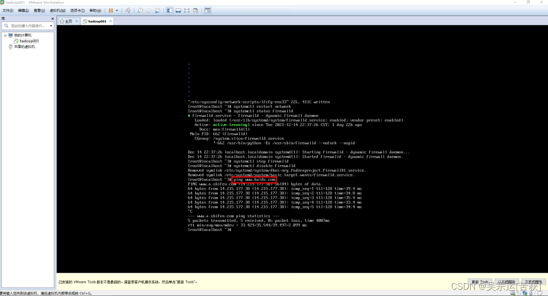Screen dimensions: 548x296
Task: Click the 'systemctl restart network' command line
Action: 239,106
